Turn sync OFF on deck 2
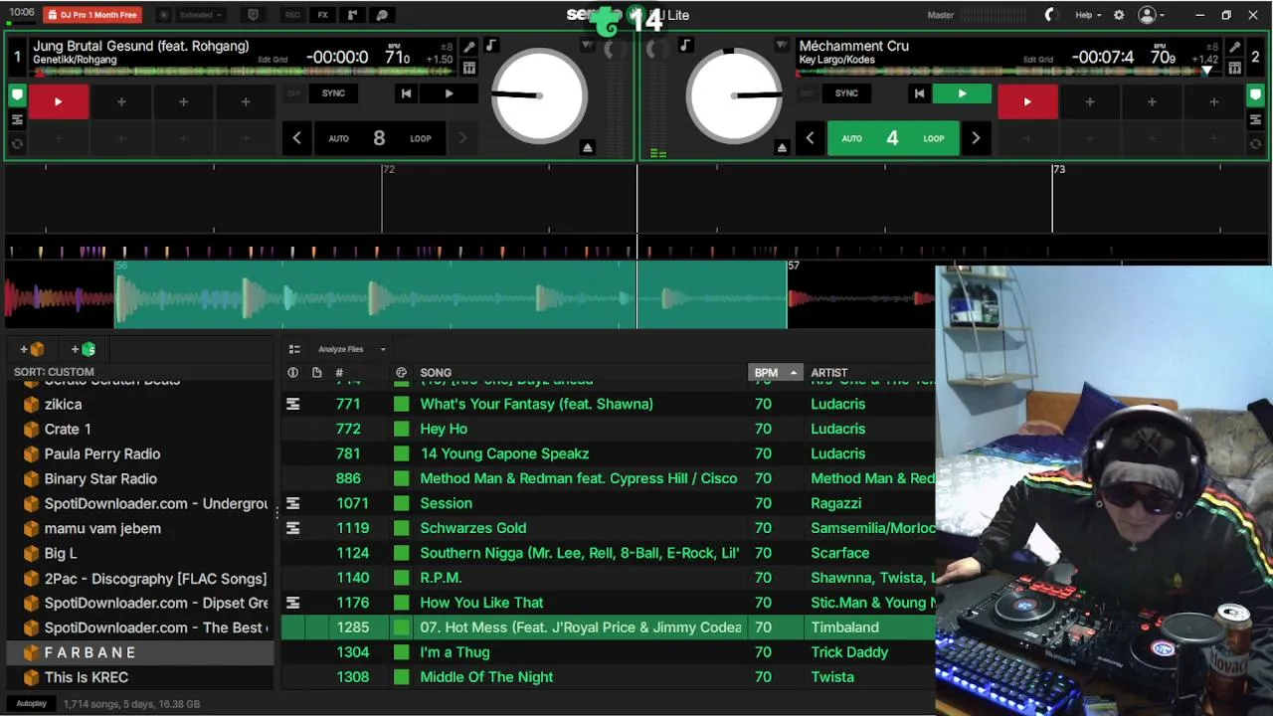 (x=807, y=93)
